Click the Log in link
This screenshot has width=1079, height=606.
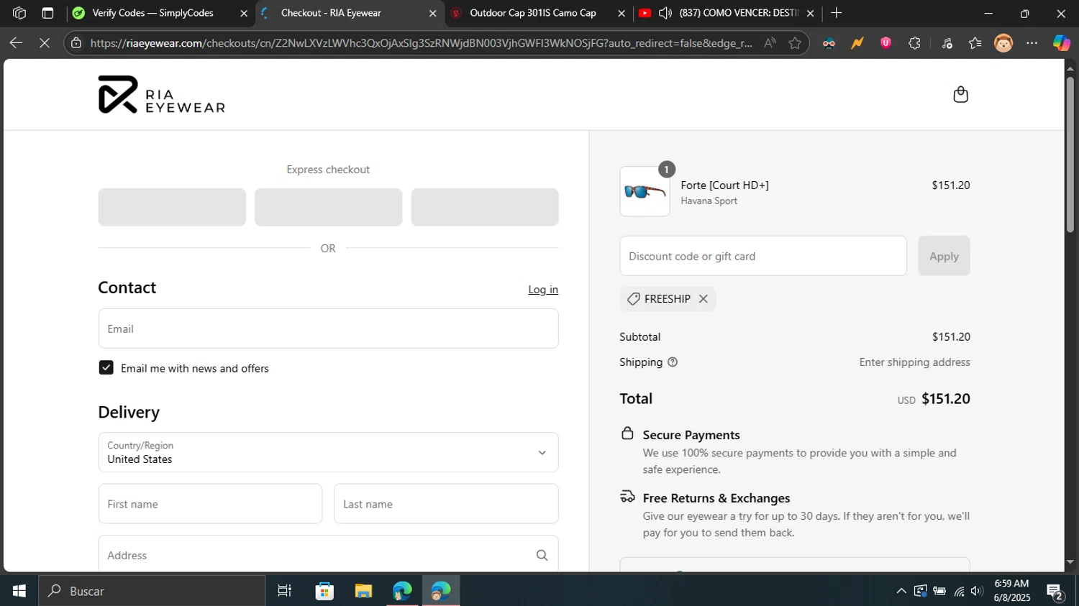pos(543,290)
